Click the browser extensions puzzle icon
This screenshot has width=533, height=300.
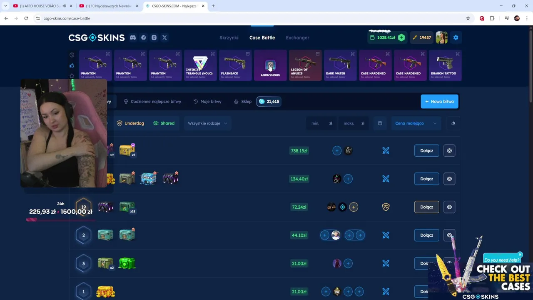492,18
